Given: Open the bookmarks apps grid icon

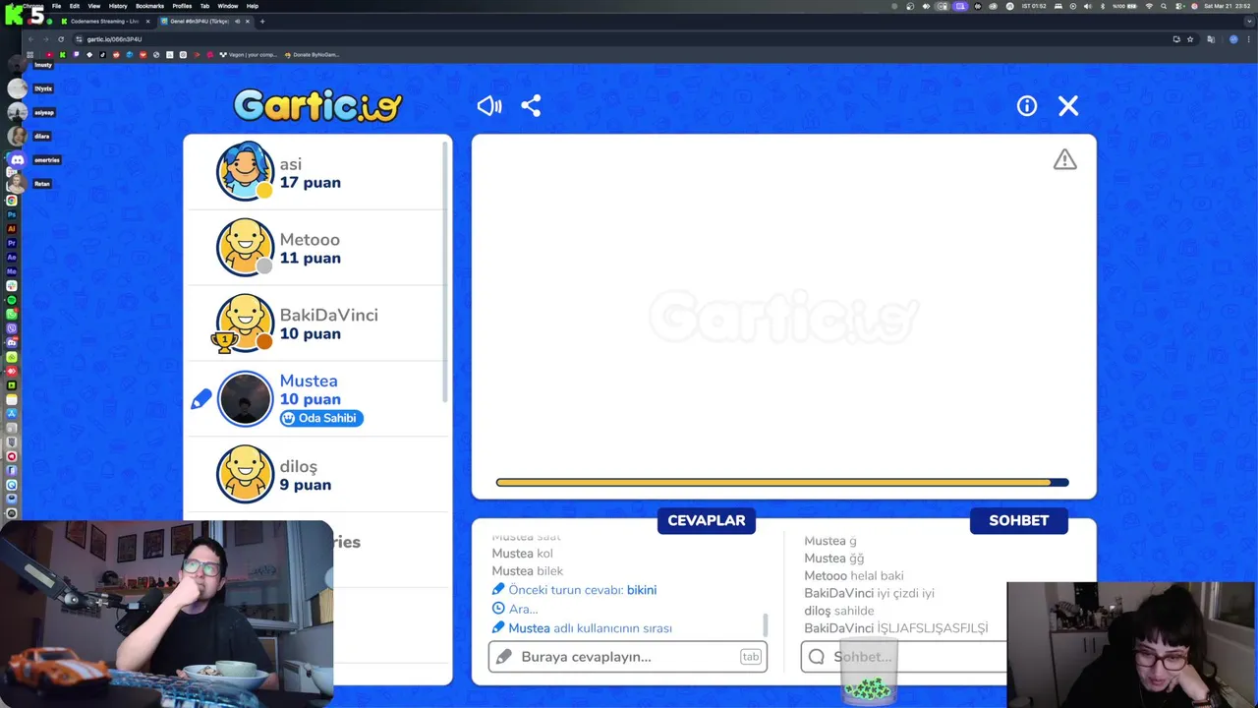Looking at the screenshot, I should point(30,55).
